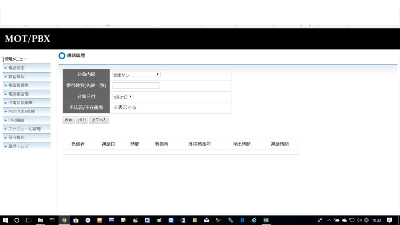Viewport: 400px width, 225px height.
Task: Open Task View in taskbar
Action: tap(28, 220)
